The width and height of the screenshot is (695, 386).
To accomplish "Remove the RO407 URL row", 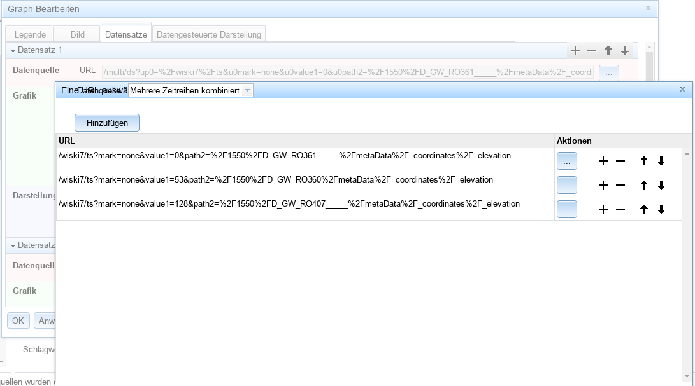I will (x=620, y=210).
